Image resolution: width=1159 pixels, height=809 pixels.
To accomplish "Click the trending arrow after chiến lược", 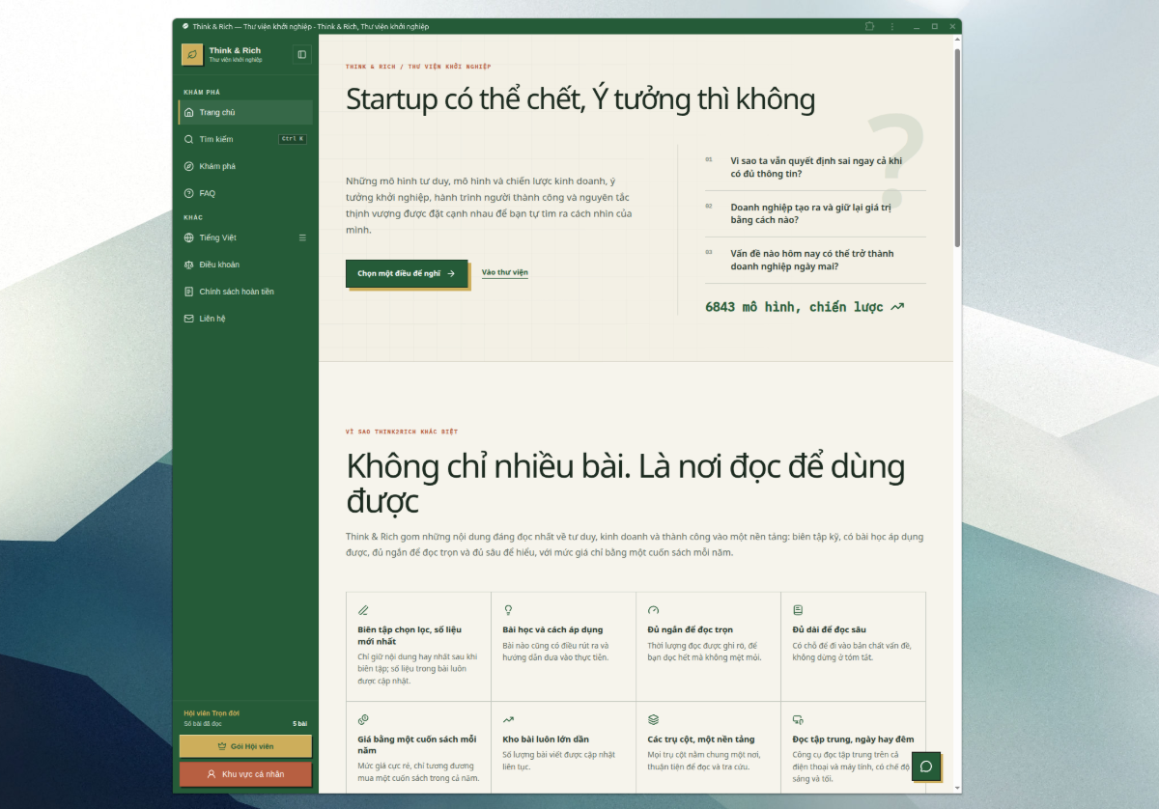I will 897,307.
